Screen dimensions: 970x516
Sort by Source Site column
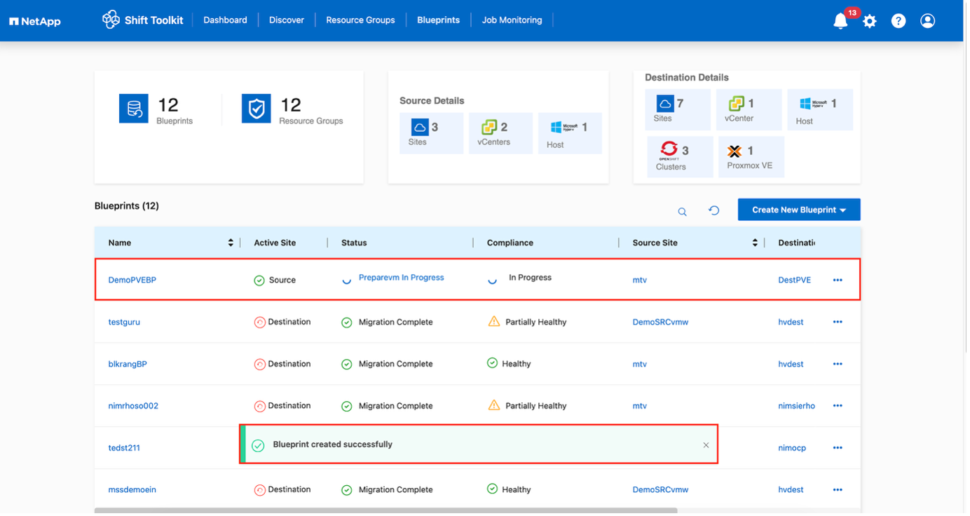[755, 243]
